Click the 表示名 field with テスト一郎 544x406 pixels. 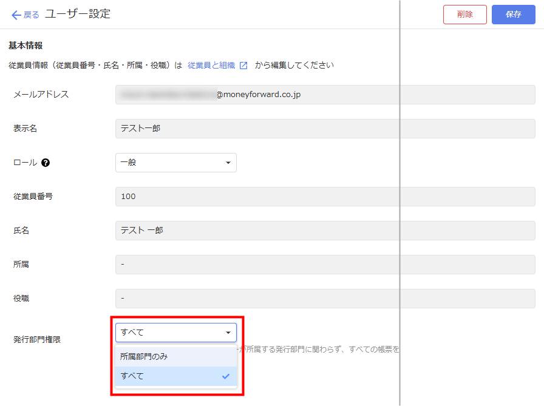point(325,129)
